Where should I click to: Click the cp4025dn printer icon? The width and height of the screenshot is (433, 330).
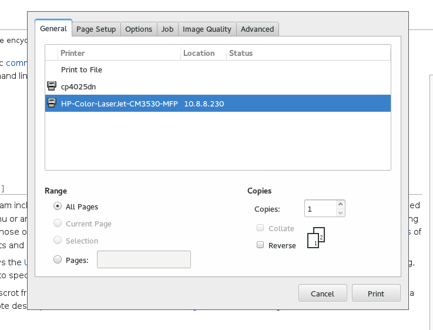(51, 86)
